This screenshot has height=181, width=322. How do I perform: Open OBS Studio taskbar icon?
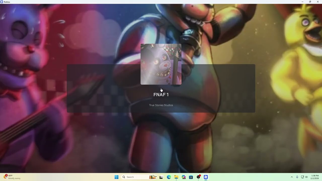(198, 177)
